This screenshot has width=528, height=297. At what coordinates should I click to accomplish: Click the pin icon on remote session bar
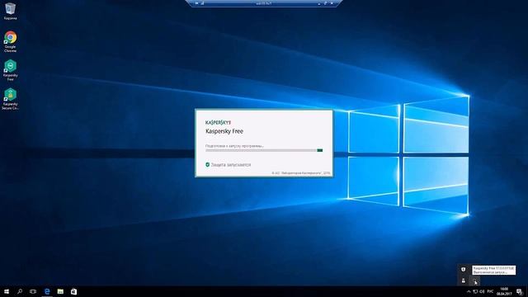196,3
